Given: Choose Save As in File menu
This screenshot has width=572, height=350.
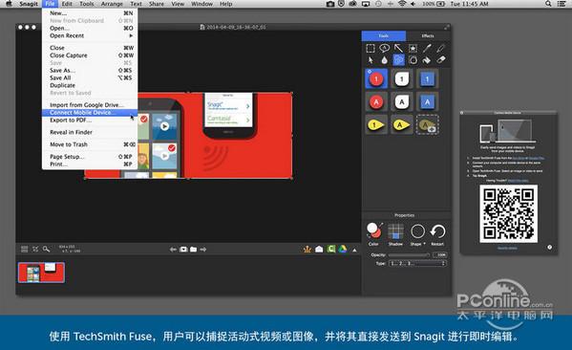Looking at the screenshot, I should (x=90, y=70).
